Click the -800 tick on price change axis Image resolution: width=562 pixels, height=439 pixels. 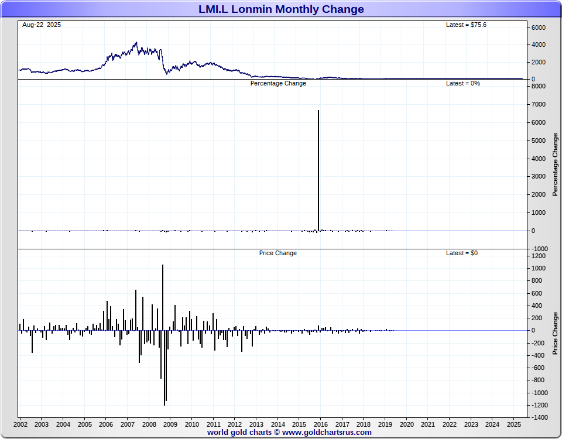pyautogui.click(x=537, y=380)
